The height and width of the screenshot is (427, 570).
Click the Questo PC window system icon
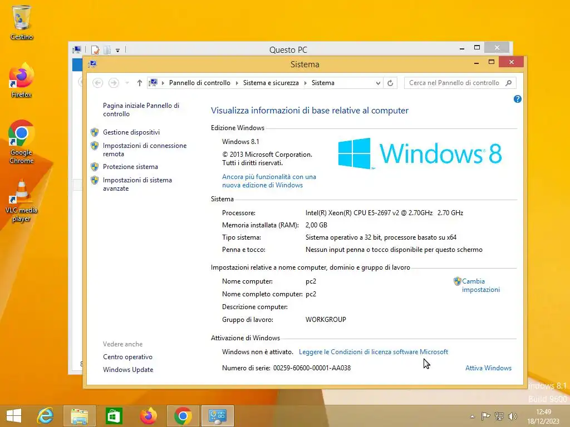tap(77, 49)
